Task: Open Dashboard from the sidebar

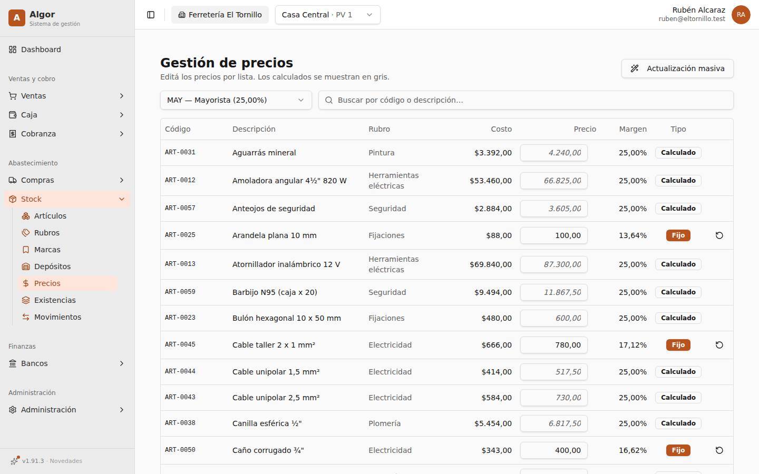Action: point(67,50)
